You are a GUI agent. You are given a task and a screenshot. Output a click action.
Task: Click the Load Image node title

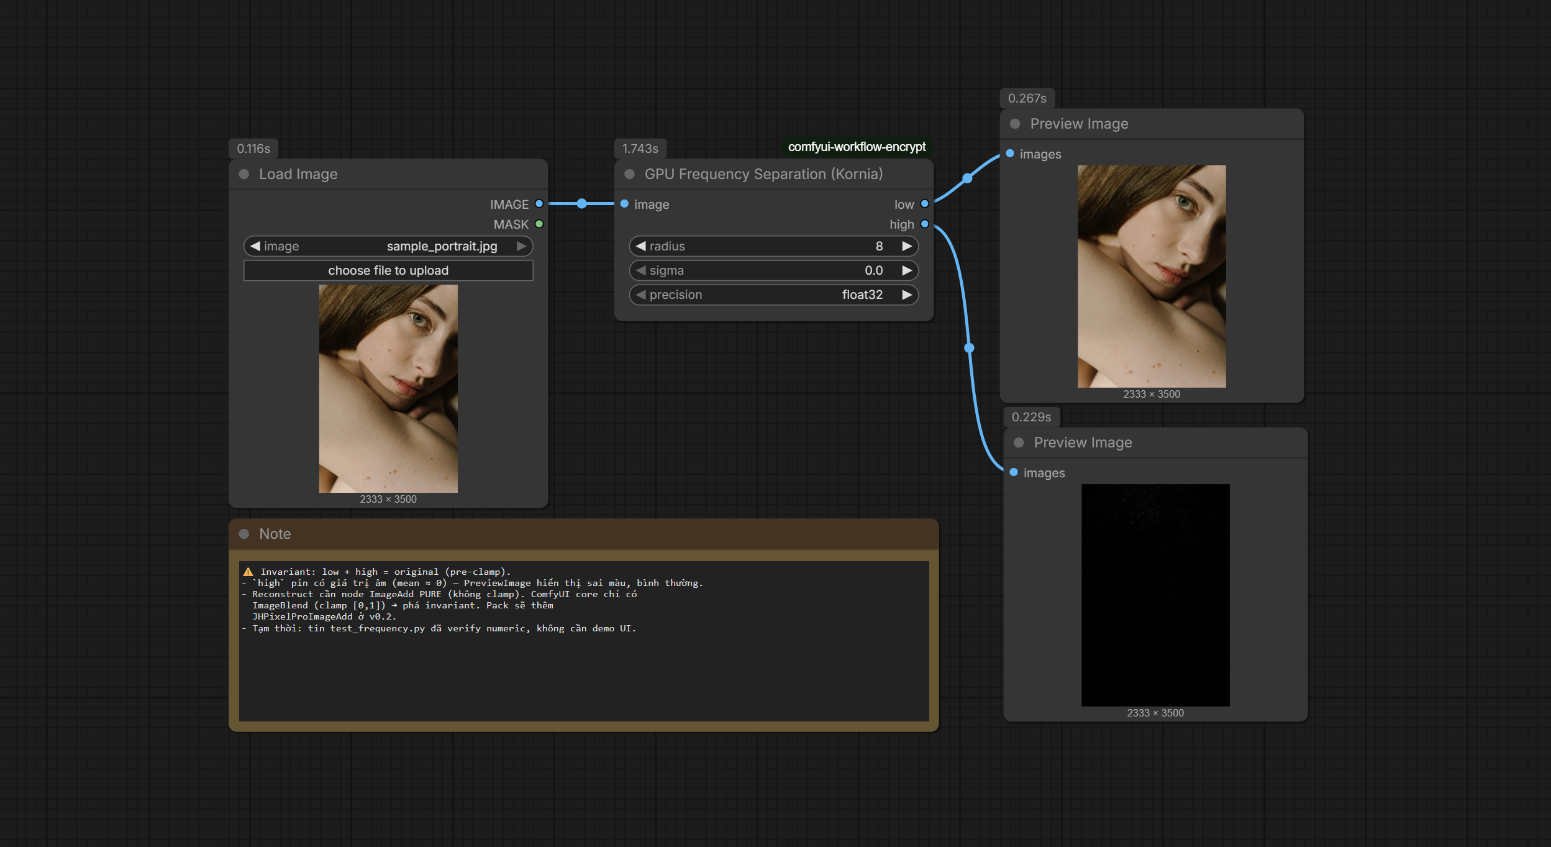click(298, 174)
